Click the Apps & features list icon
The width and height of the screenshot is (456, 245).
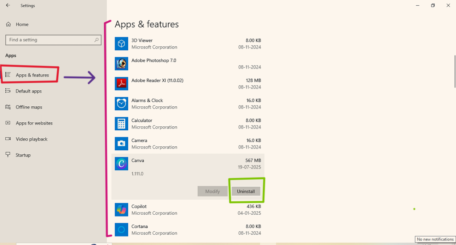[x=8, y=75]
